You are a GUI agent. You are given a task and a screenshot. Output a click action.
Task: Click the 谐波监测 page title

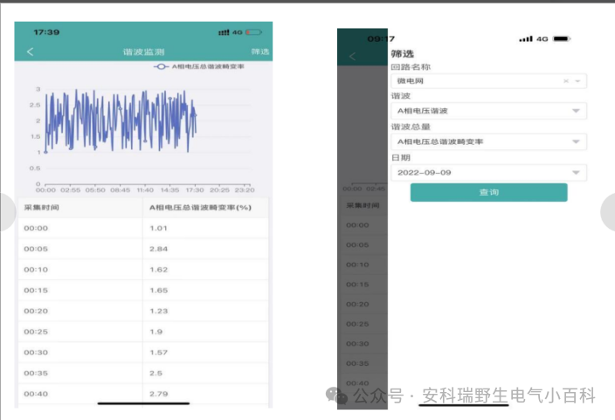143,52
